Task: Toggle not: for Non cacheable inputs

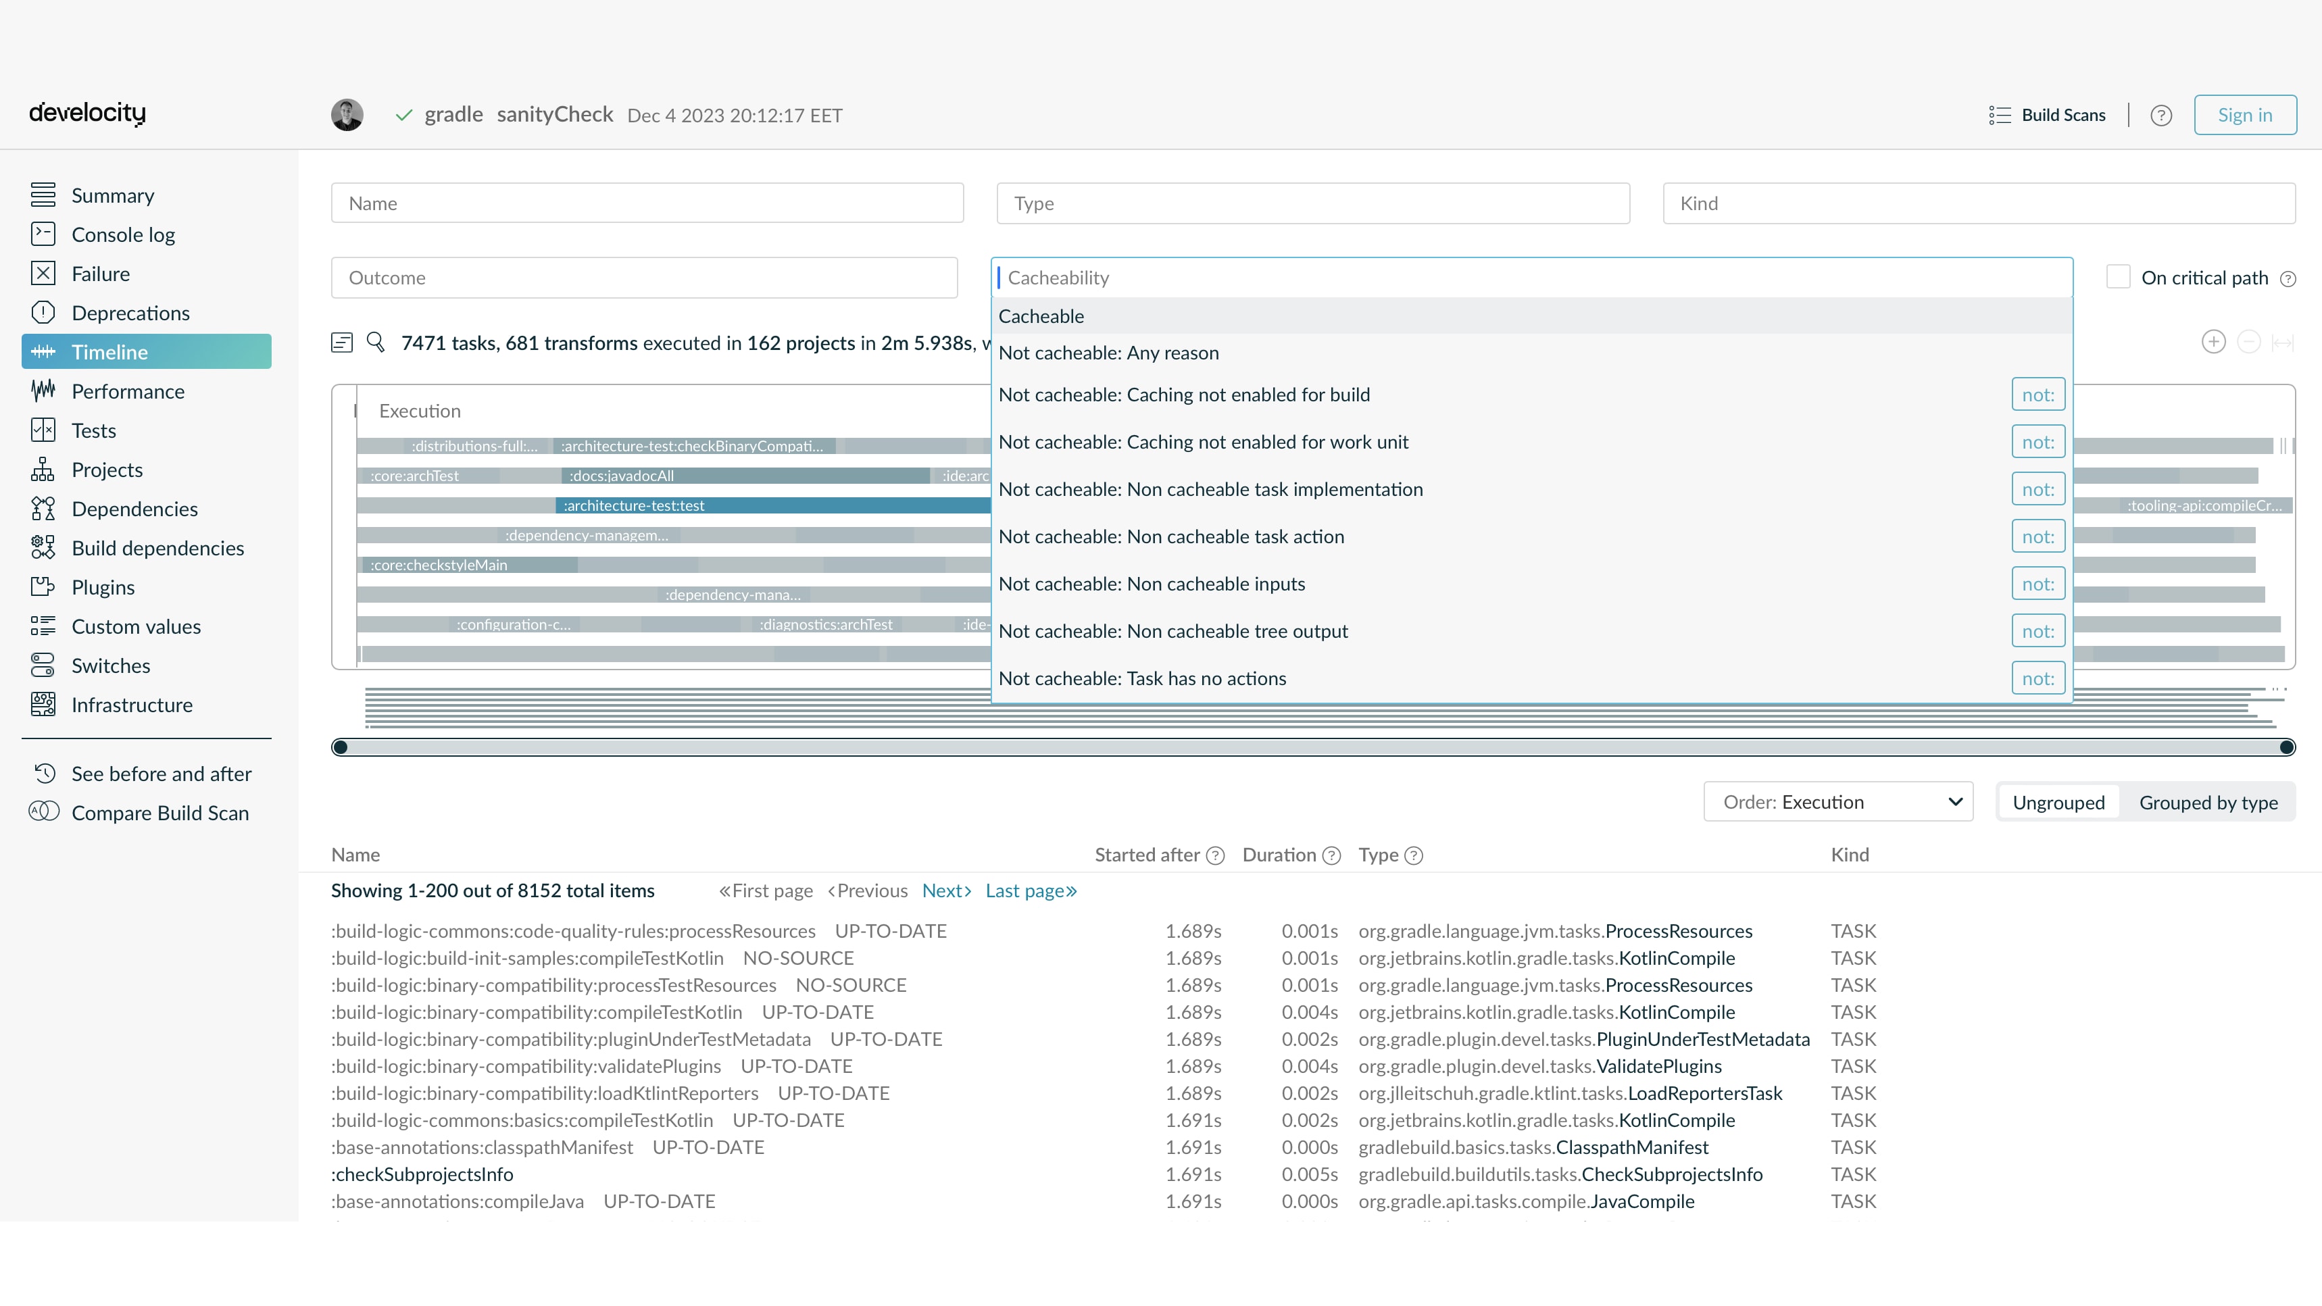Action: [2038, 584]
